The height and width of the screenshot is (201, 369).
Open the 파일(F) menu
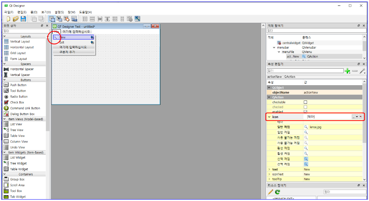(x=9, y=12)
